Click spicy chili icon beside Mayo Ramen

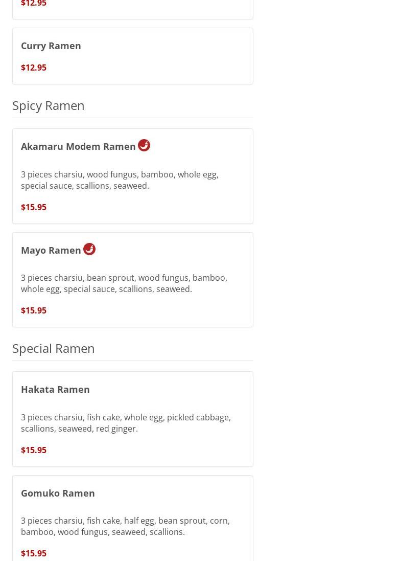(89, 249)
